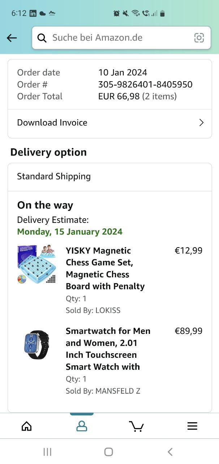
Task: Expand the Download Invoice chevron
Action: [201, 123]
